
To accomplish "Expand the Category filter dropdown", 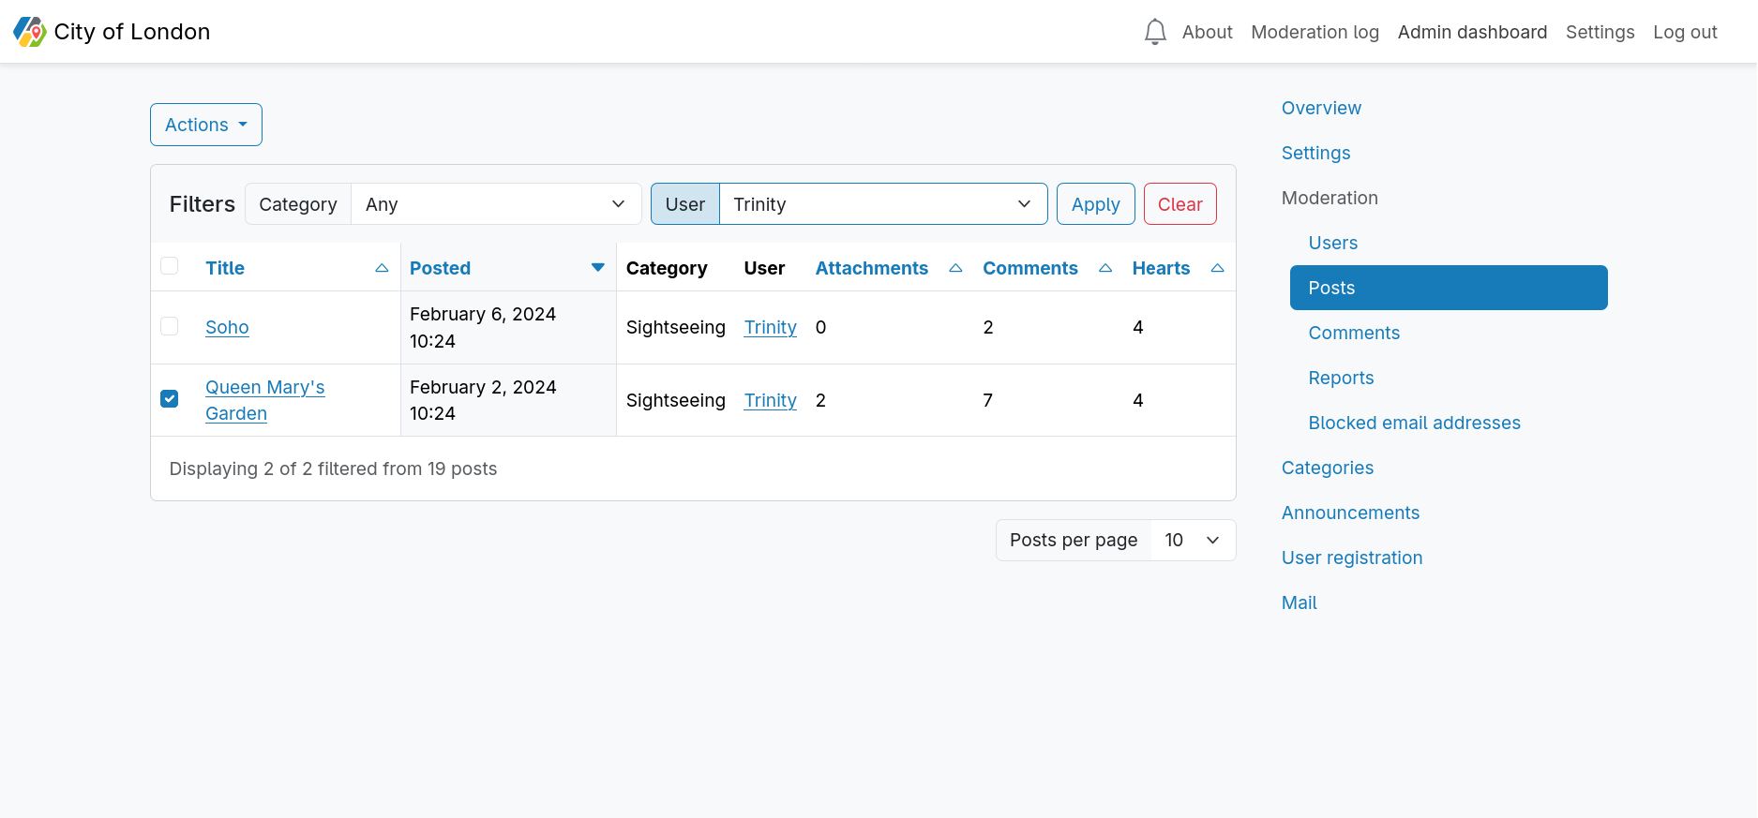I will point(495,204).
